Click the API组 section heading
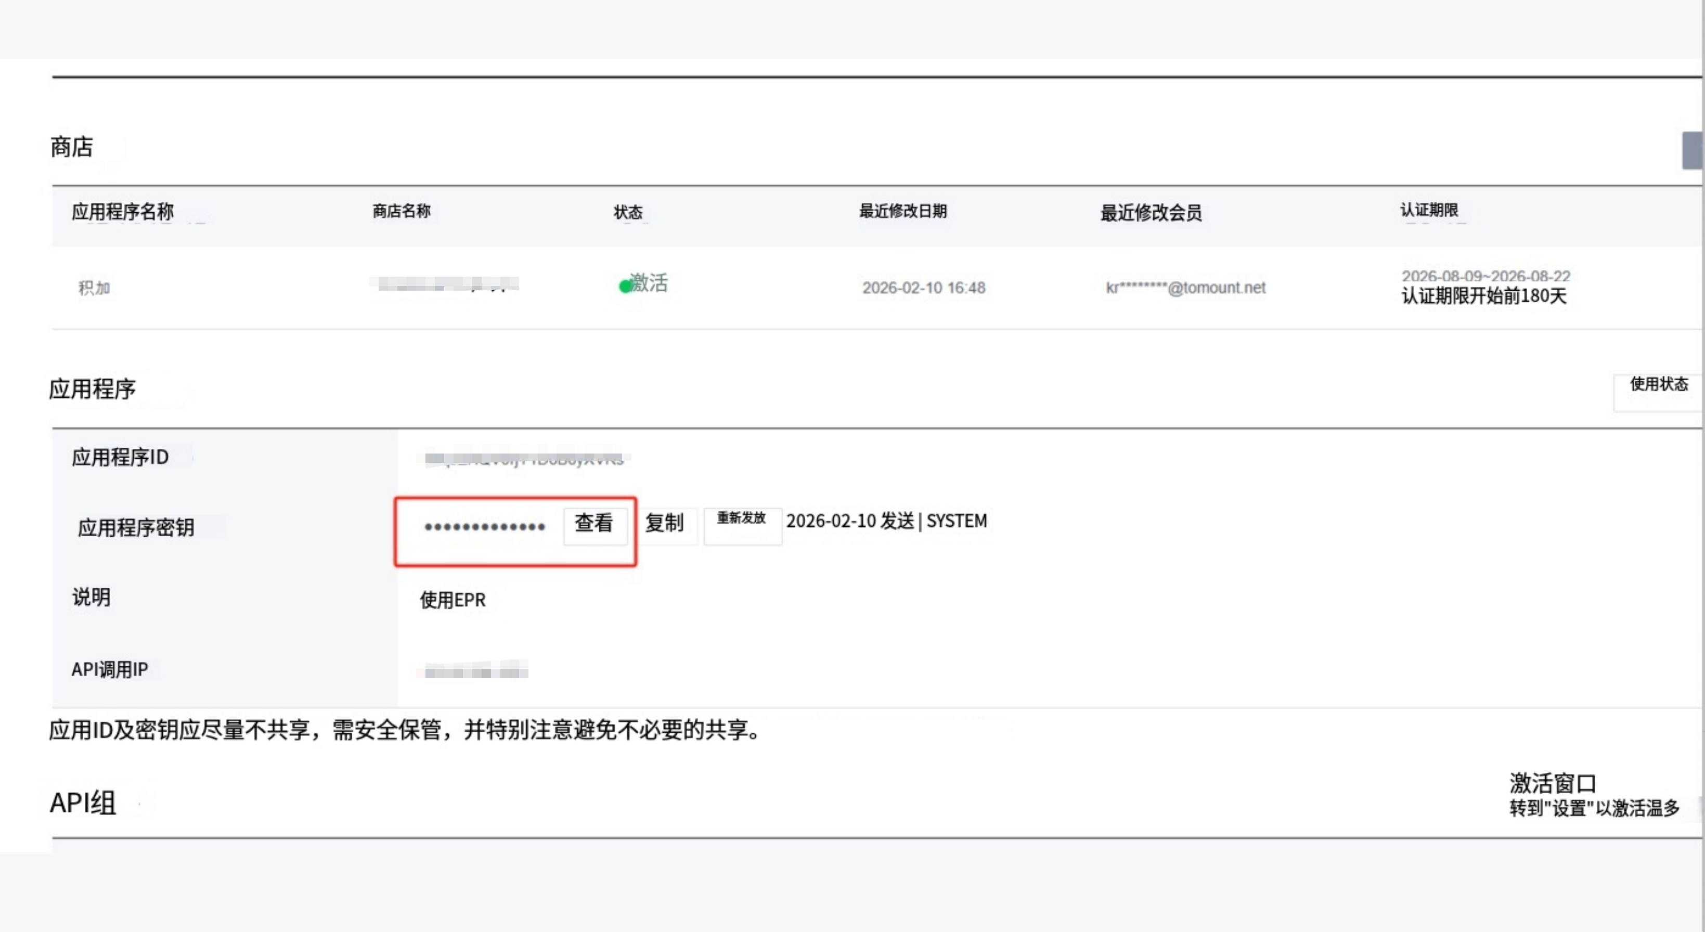 click(x=83, y=803)
